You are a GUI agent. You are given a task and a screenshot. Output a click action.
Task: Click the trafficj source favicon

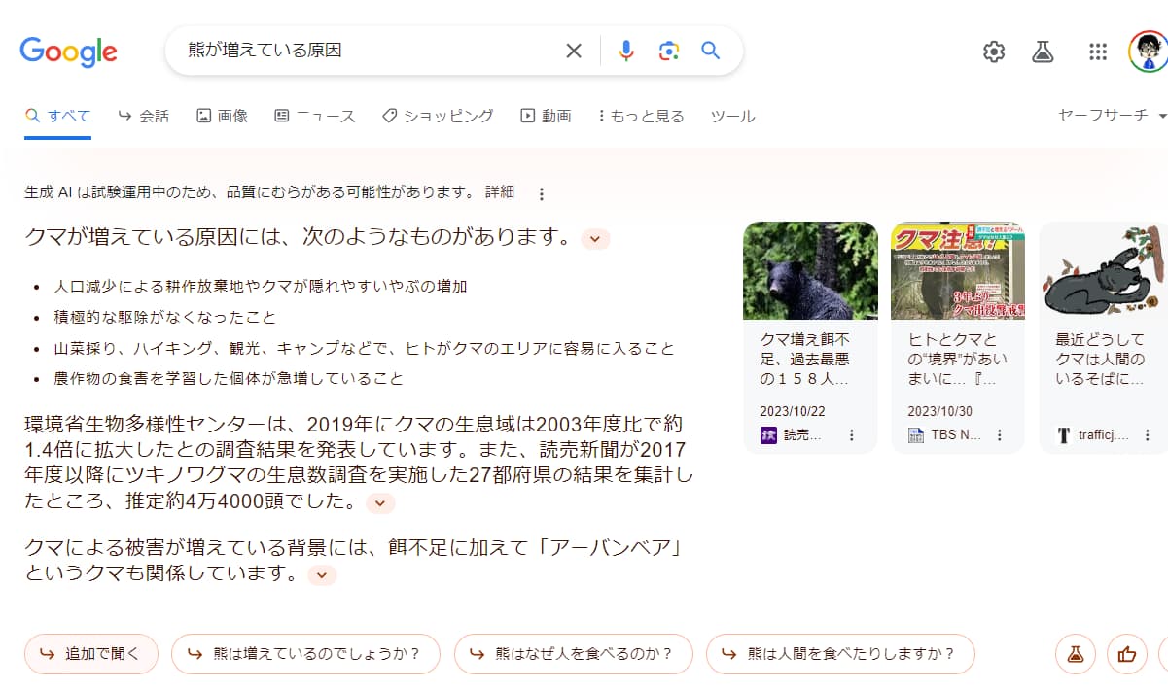click(x=1064, y=435)
